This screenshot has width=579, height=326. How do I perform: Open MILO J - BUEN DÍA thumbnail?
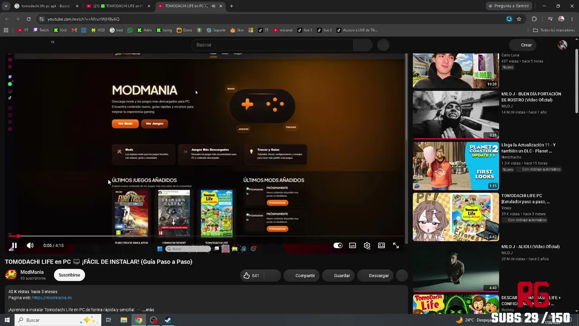(x=456, y=115)
